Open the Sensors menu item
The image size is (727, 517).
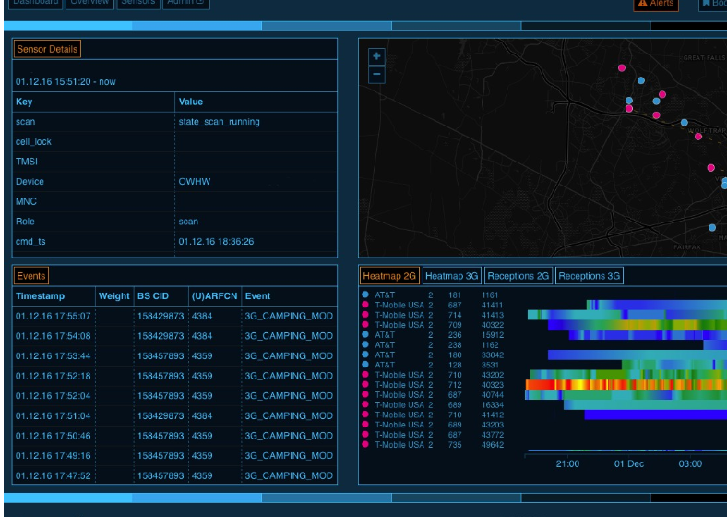click(138, 3)
